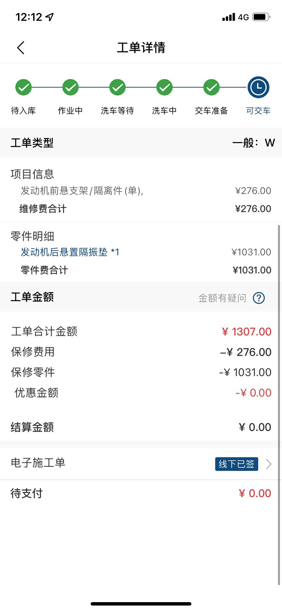Tap the vertical scrollbar on right edge

279,404
